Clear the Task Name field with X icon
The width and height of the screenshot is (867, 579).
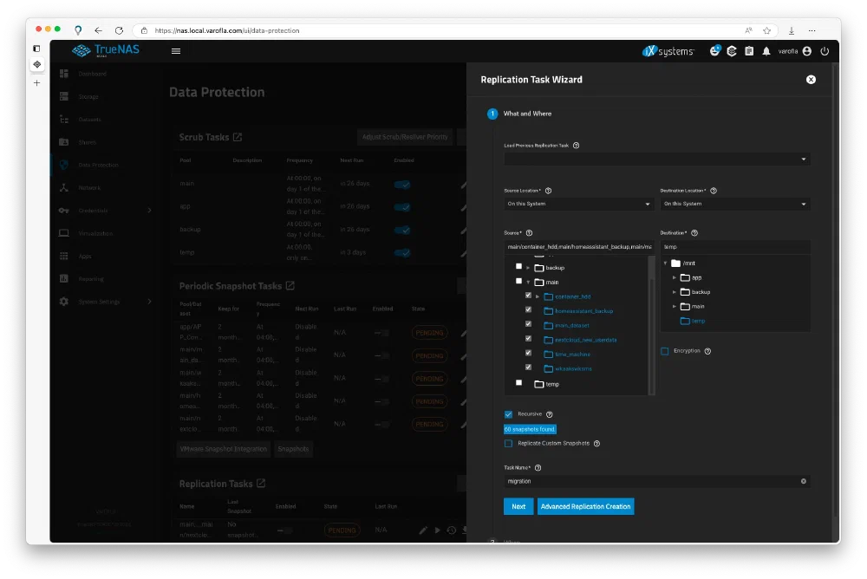tap(803, 481)
